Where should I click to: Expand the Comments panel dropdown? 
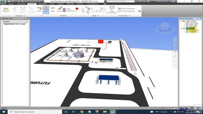point(124,16)
